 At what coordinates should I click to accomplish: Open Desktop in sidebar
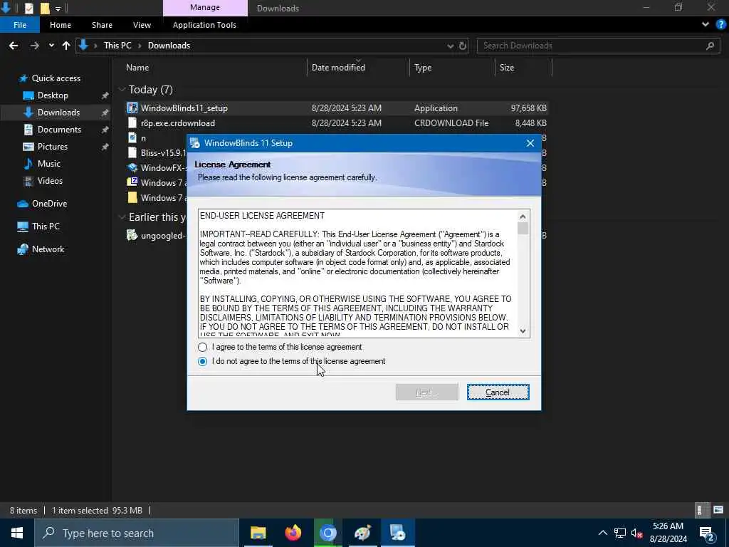click(53, 95)
